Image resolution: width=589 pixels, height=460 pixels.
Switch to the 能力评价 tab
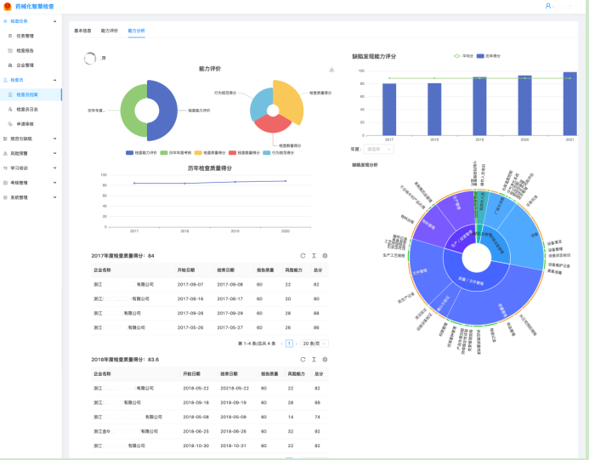(x=110, y=30)
